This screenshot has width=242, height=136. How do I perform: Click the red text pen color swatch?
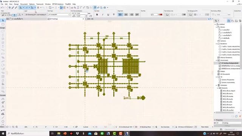point(161,15)
